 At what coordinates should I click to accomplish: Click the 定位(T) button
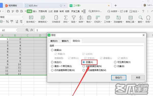tap(119, 78)
